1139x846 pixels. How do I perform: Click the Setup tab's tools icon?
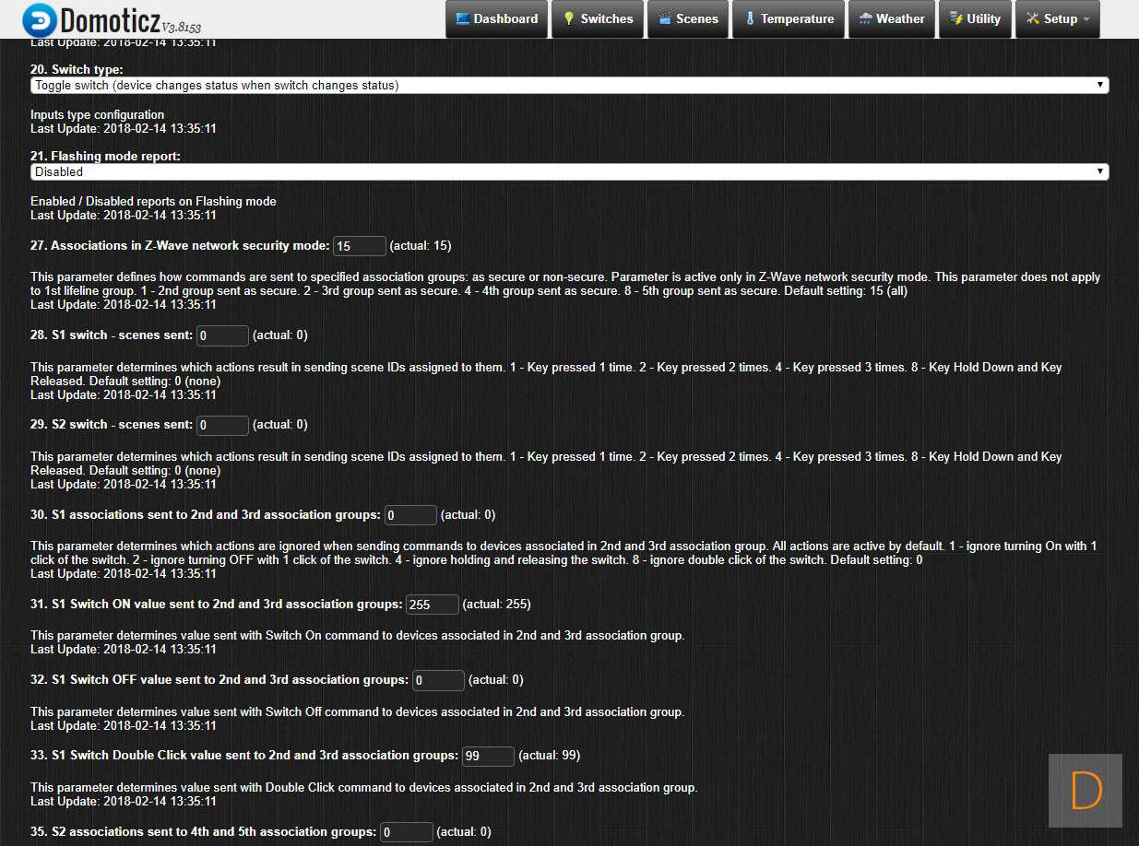(1033, 18)
